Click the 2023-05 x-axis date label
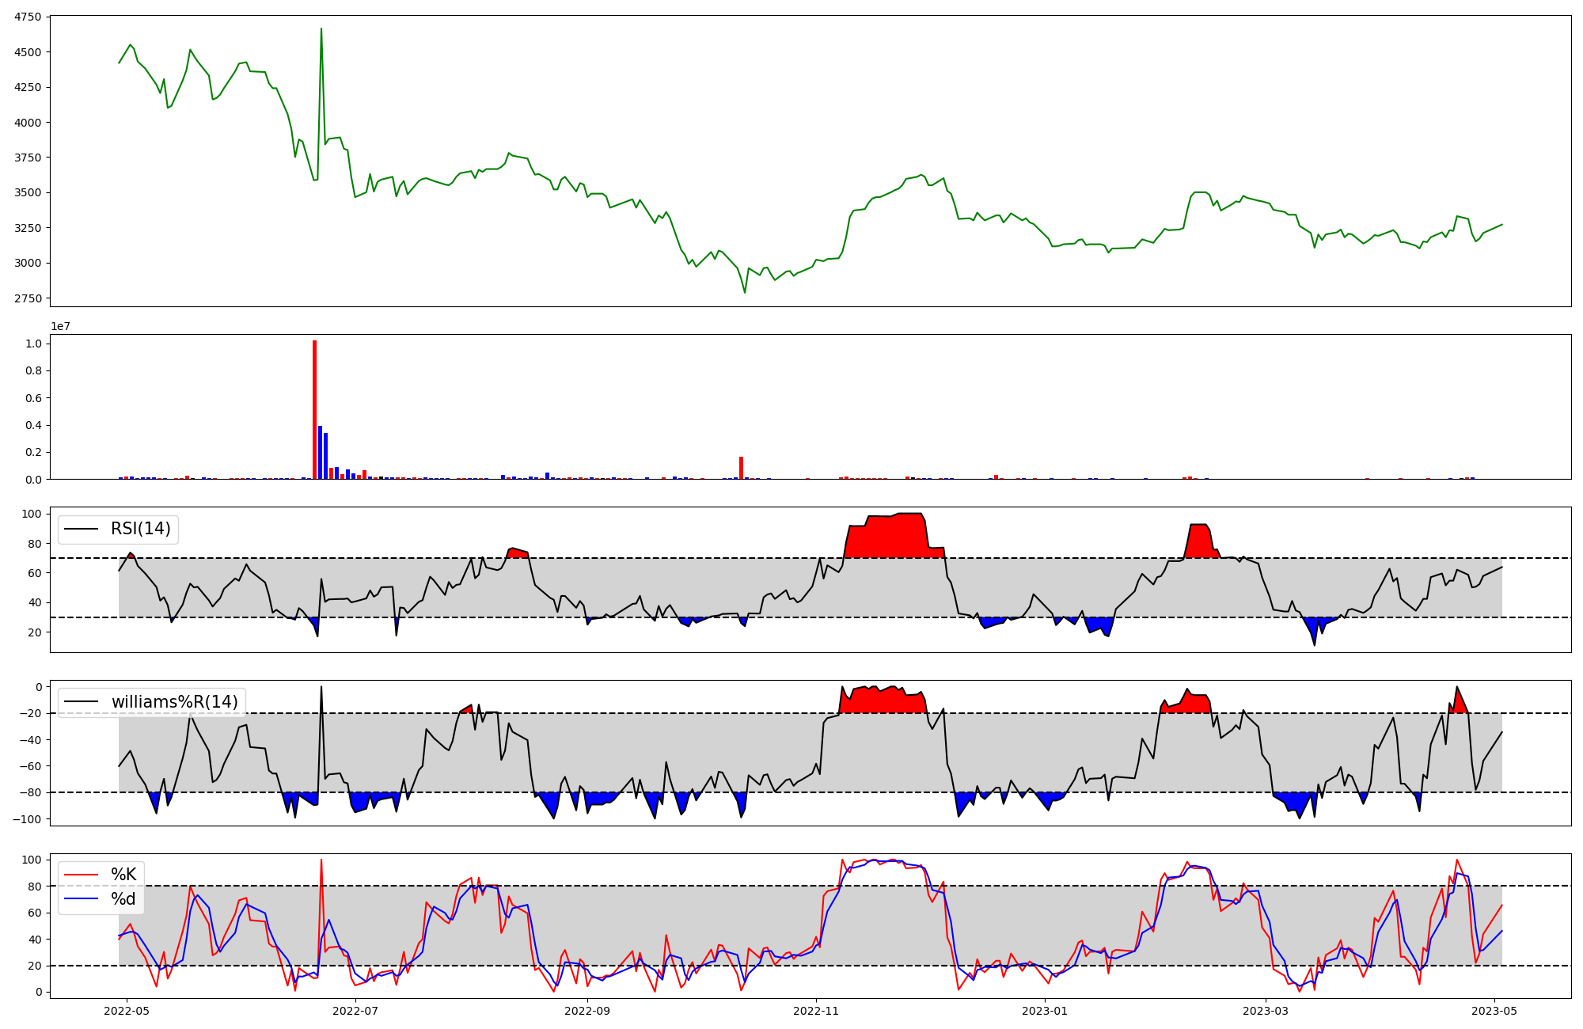The image size is (1583, 1029). click(1494, 1011)
